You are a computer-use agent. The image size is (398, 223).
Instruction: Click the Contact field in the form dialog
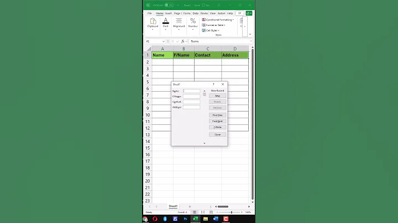191,102
